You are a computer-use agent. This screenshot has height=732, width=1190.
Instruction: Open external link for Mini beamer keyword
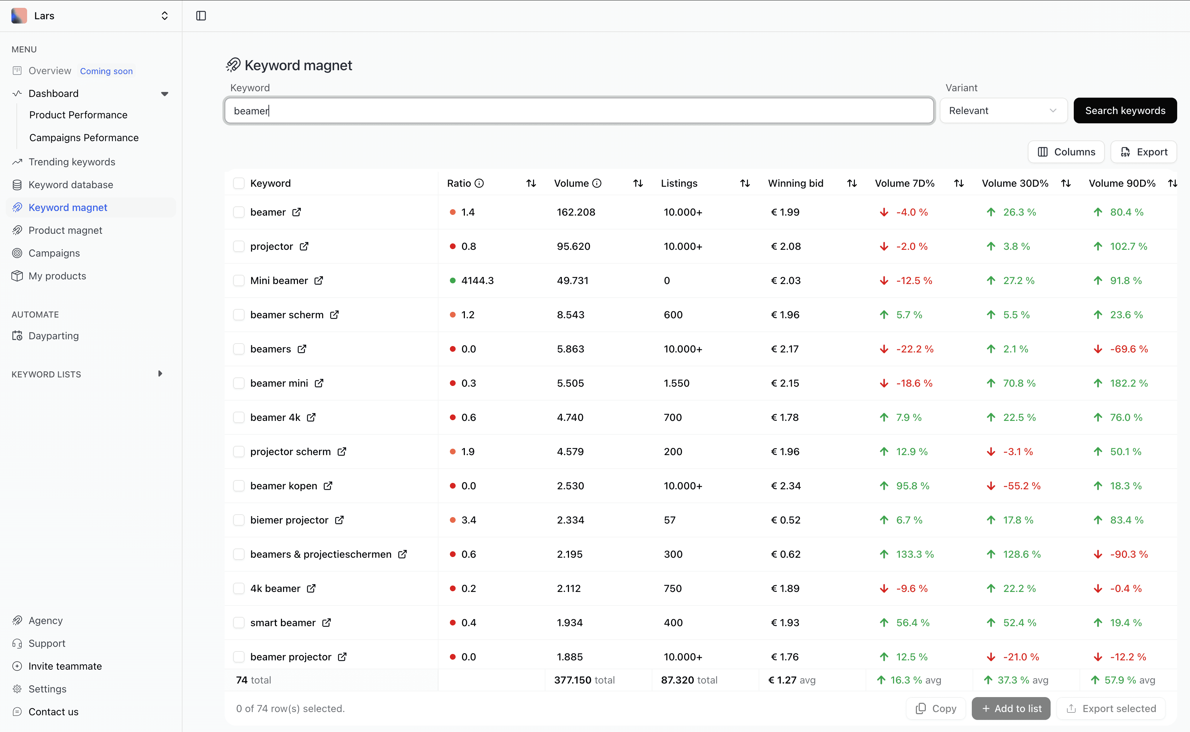pos(318,281)
